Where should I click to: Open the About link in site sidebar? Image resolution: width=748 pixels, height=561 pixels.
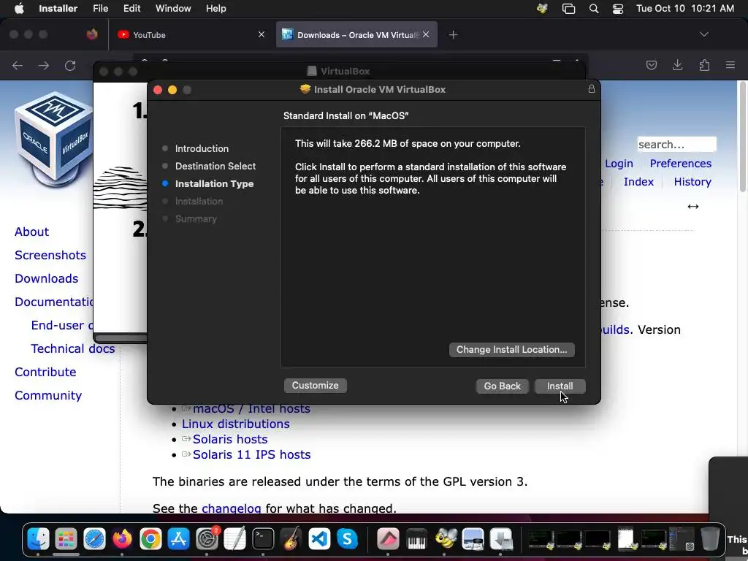31,232
